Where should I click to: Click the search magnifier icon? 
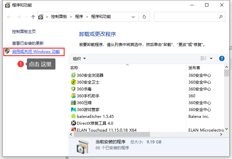pos(221,17)
